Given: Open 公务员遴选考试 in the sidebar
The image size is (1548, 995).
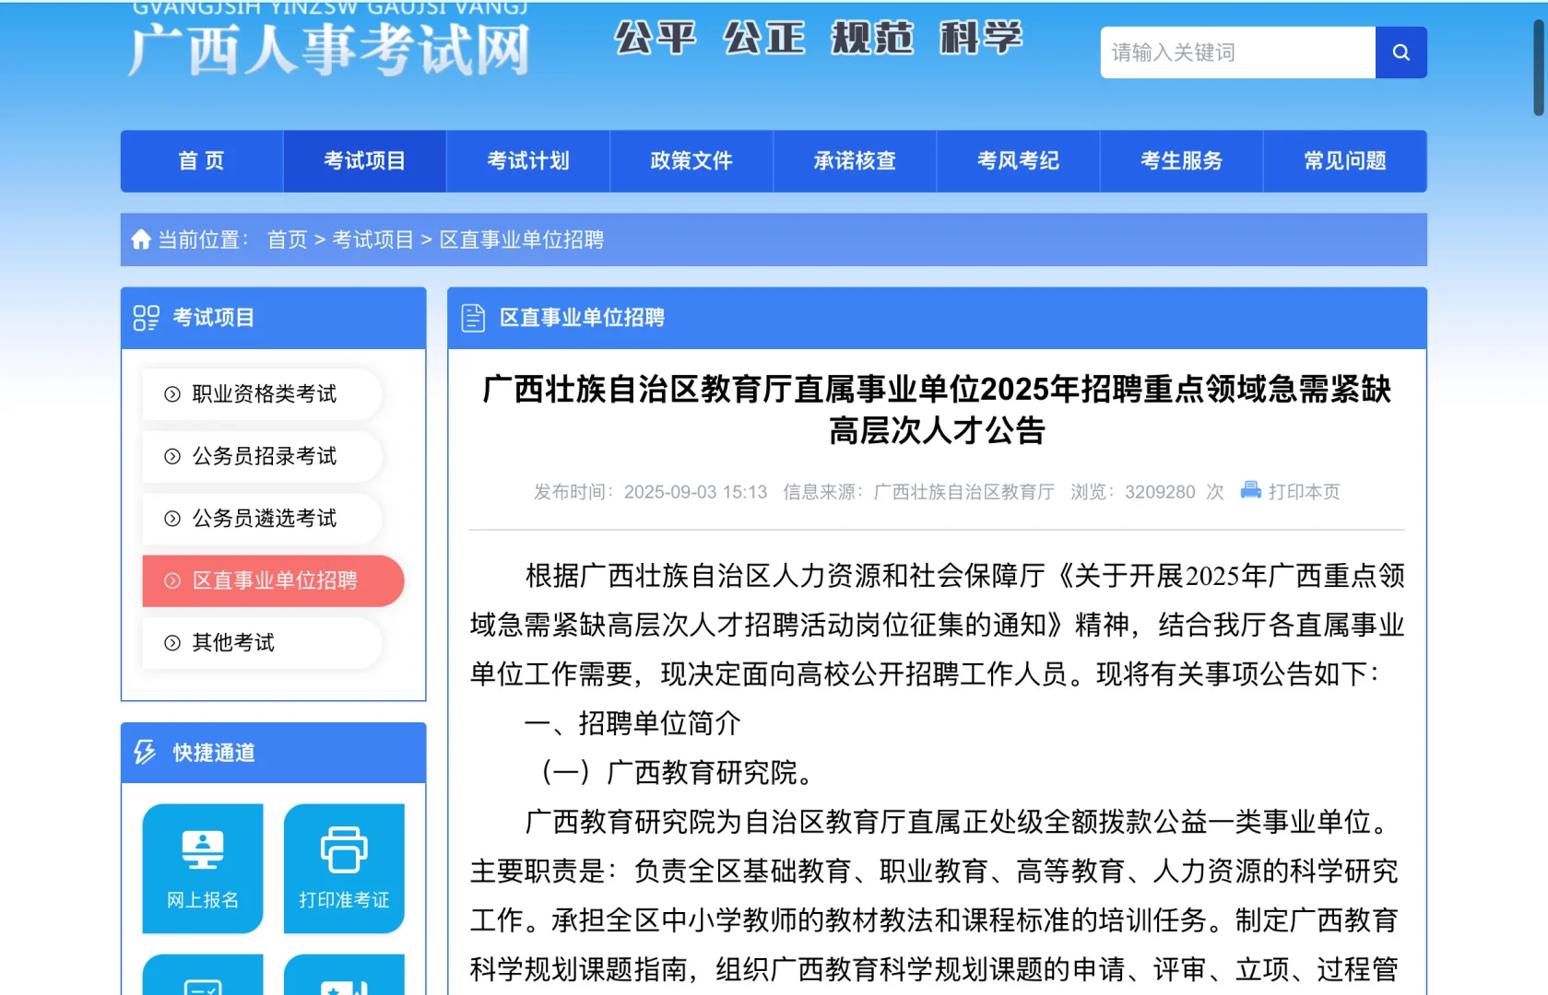Looking at the screenshot, I should pos(262,519).
